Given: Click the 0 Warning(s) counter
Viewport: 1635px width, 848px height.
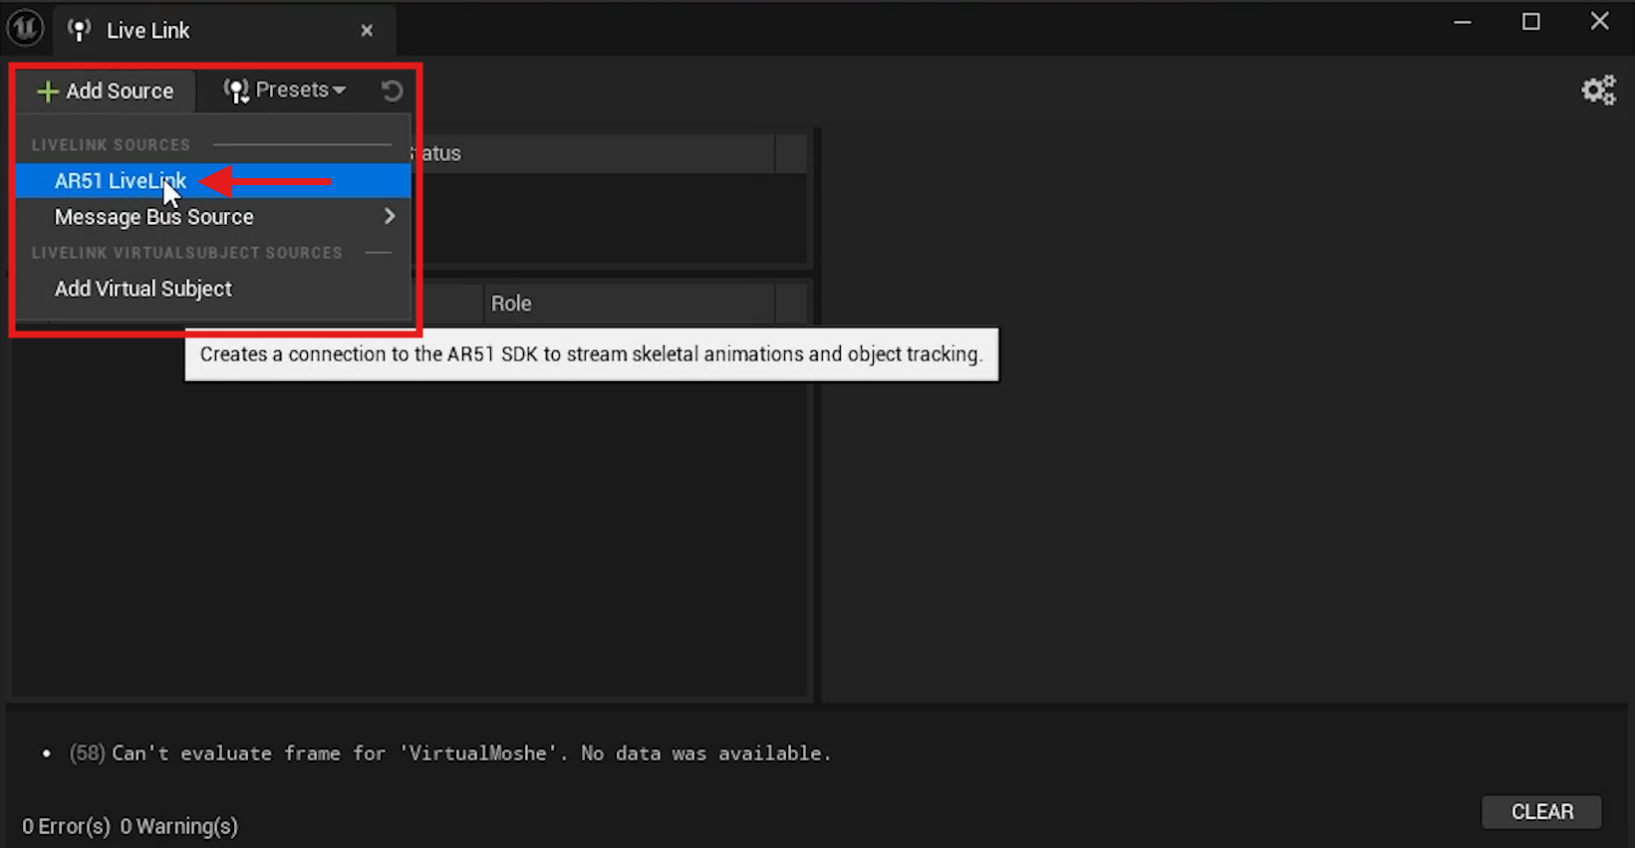Looking at the screenshot, I should 179,826.
